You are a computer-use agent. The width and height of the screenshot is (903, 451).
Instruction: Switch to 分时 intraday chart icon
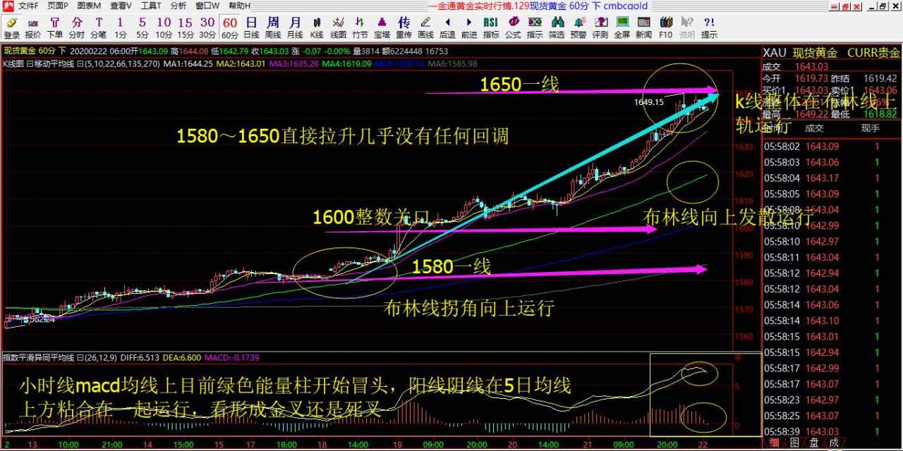click(77, 27)
